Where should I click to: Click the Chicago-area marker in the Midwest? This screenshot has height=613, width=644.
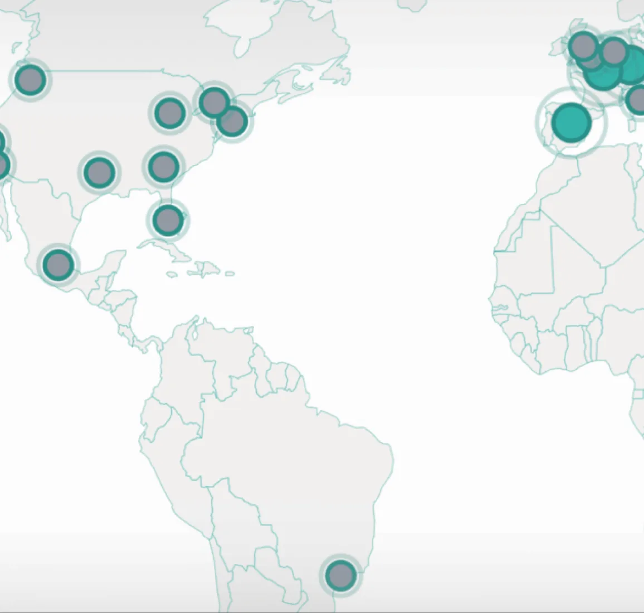tap(170, 113)
